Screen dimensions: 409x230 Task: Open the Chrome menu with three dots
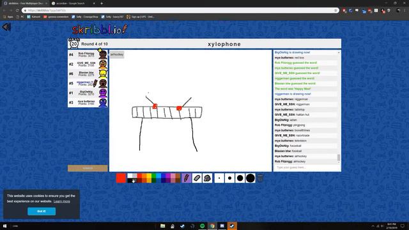click(405, 10)
